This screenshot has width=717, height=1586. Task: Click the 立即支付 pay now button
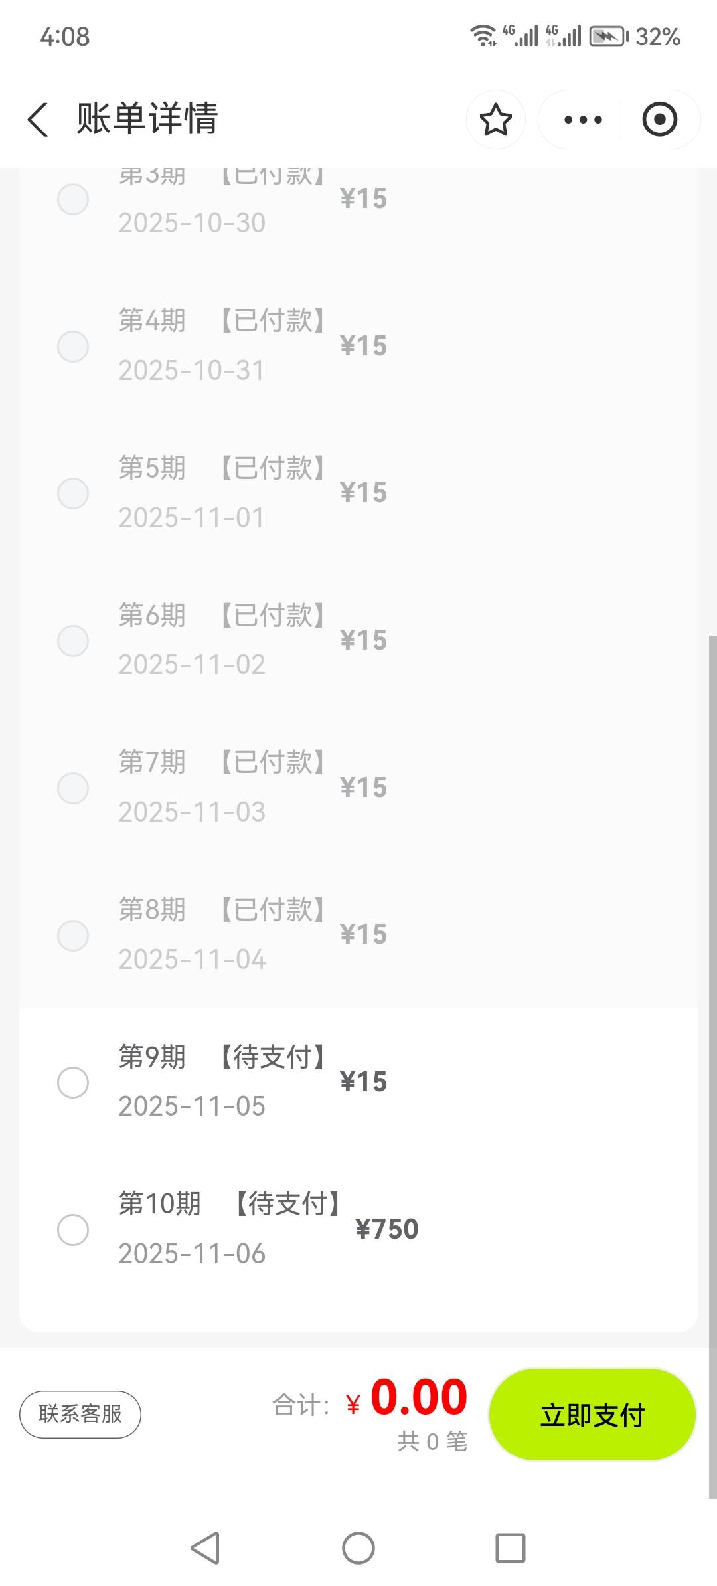(592, 1415)
